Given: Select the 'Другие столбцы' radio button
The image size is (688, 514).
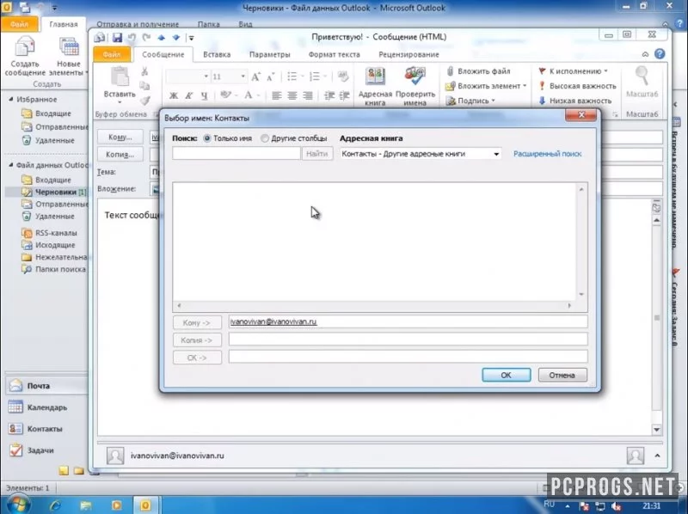Looking at the screenshot, I should click(265, 138).
